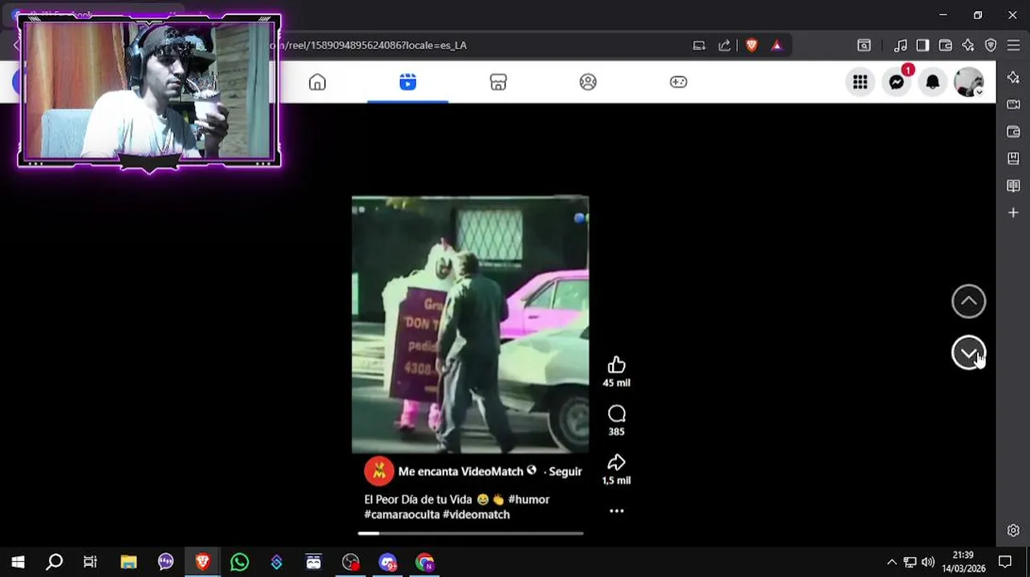
Task: Open Me encanta VideoMatch page name
Action: [460, 471]
